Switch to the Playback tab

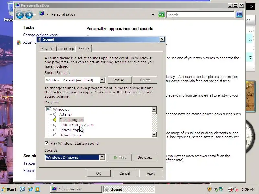coord(48,49)
